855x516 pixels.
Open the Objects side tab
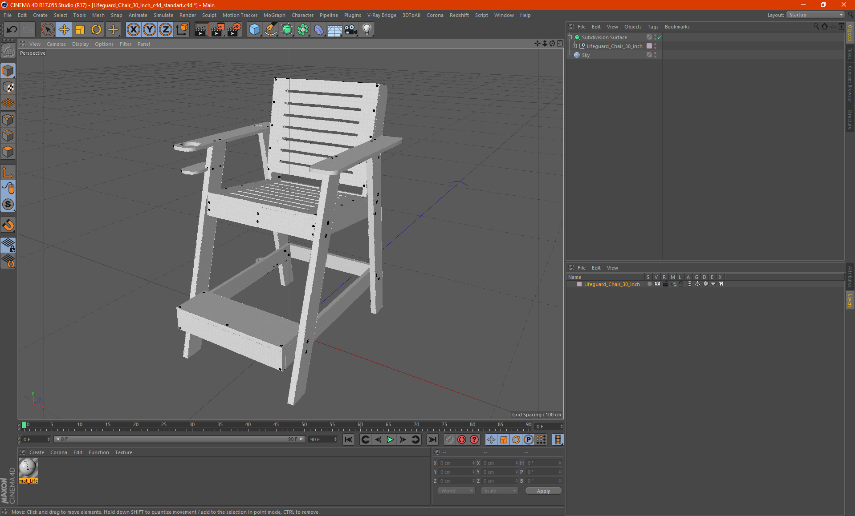(850, 33)
